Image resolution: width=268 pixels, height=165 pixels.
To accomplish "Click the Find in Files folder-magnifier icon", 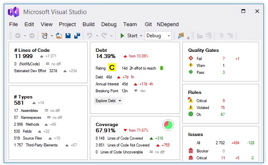I will click(181, 36).
